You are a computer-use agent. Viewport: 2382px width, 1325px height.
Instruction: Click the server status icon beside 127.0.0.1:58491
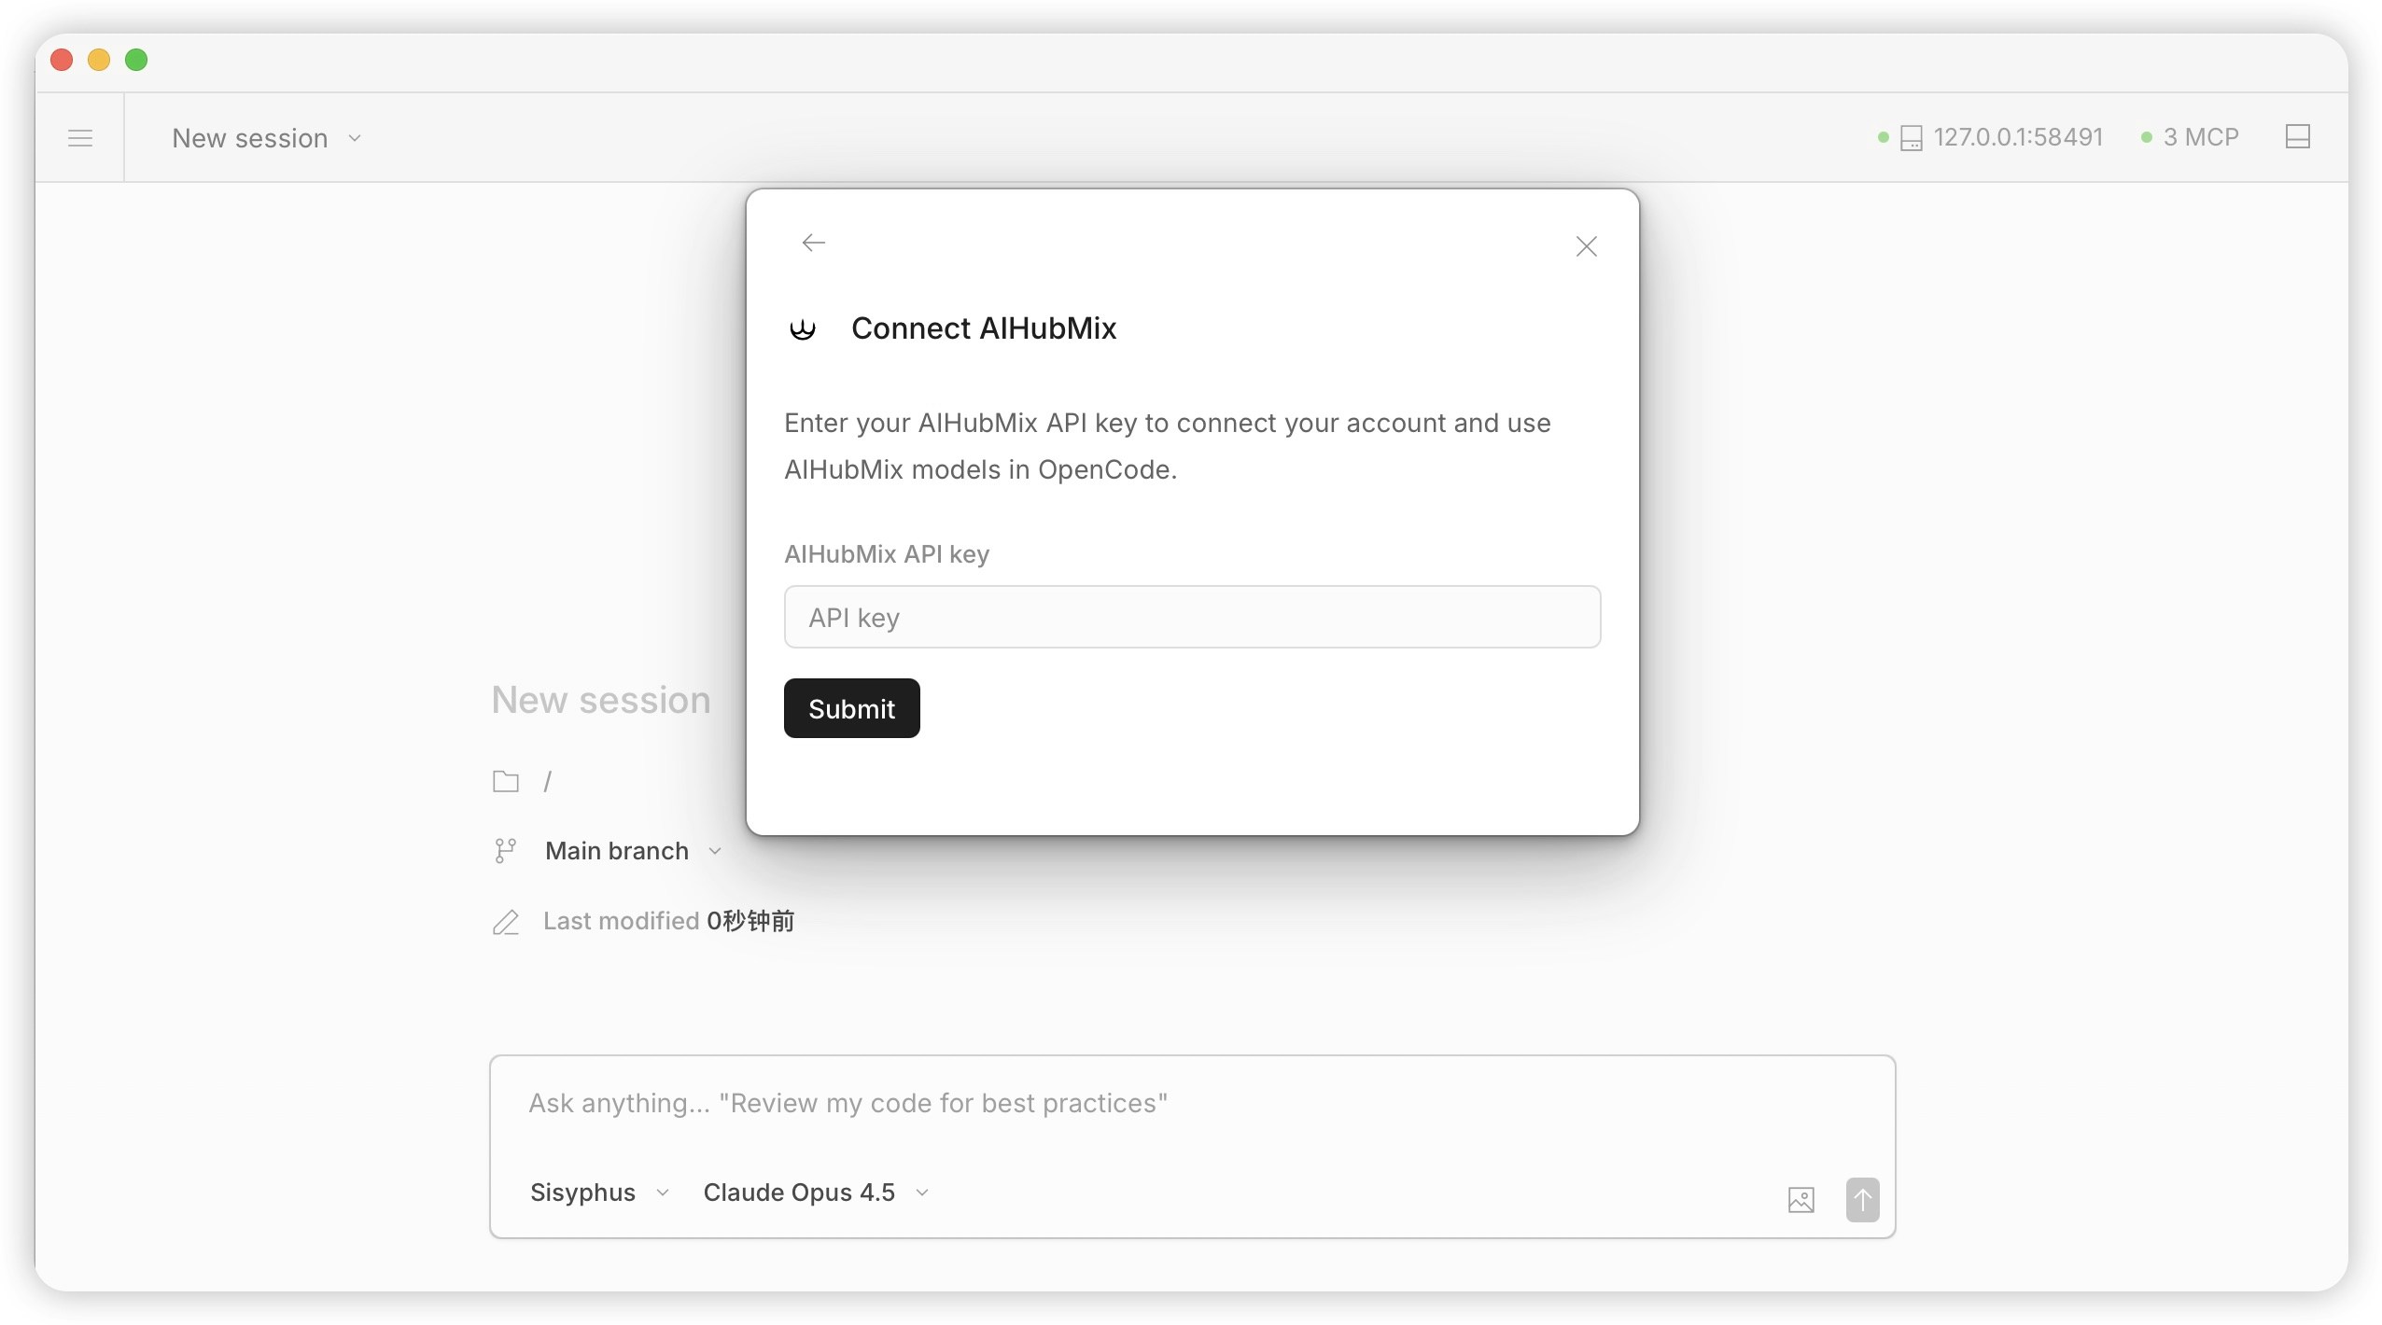pos(1912,136)
